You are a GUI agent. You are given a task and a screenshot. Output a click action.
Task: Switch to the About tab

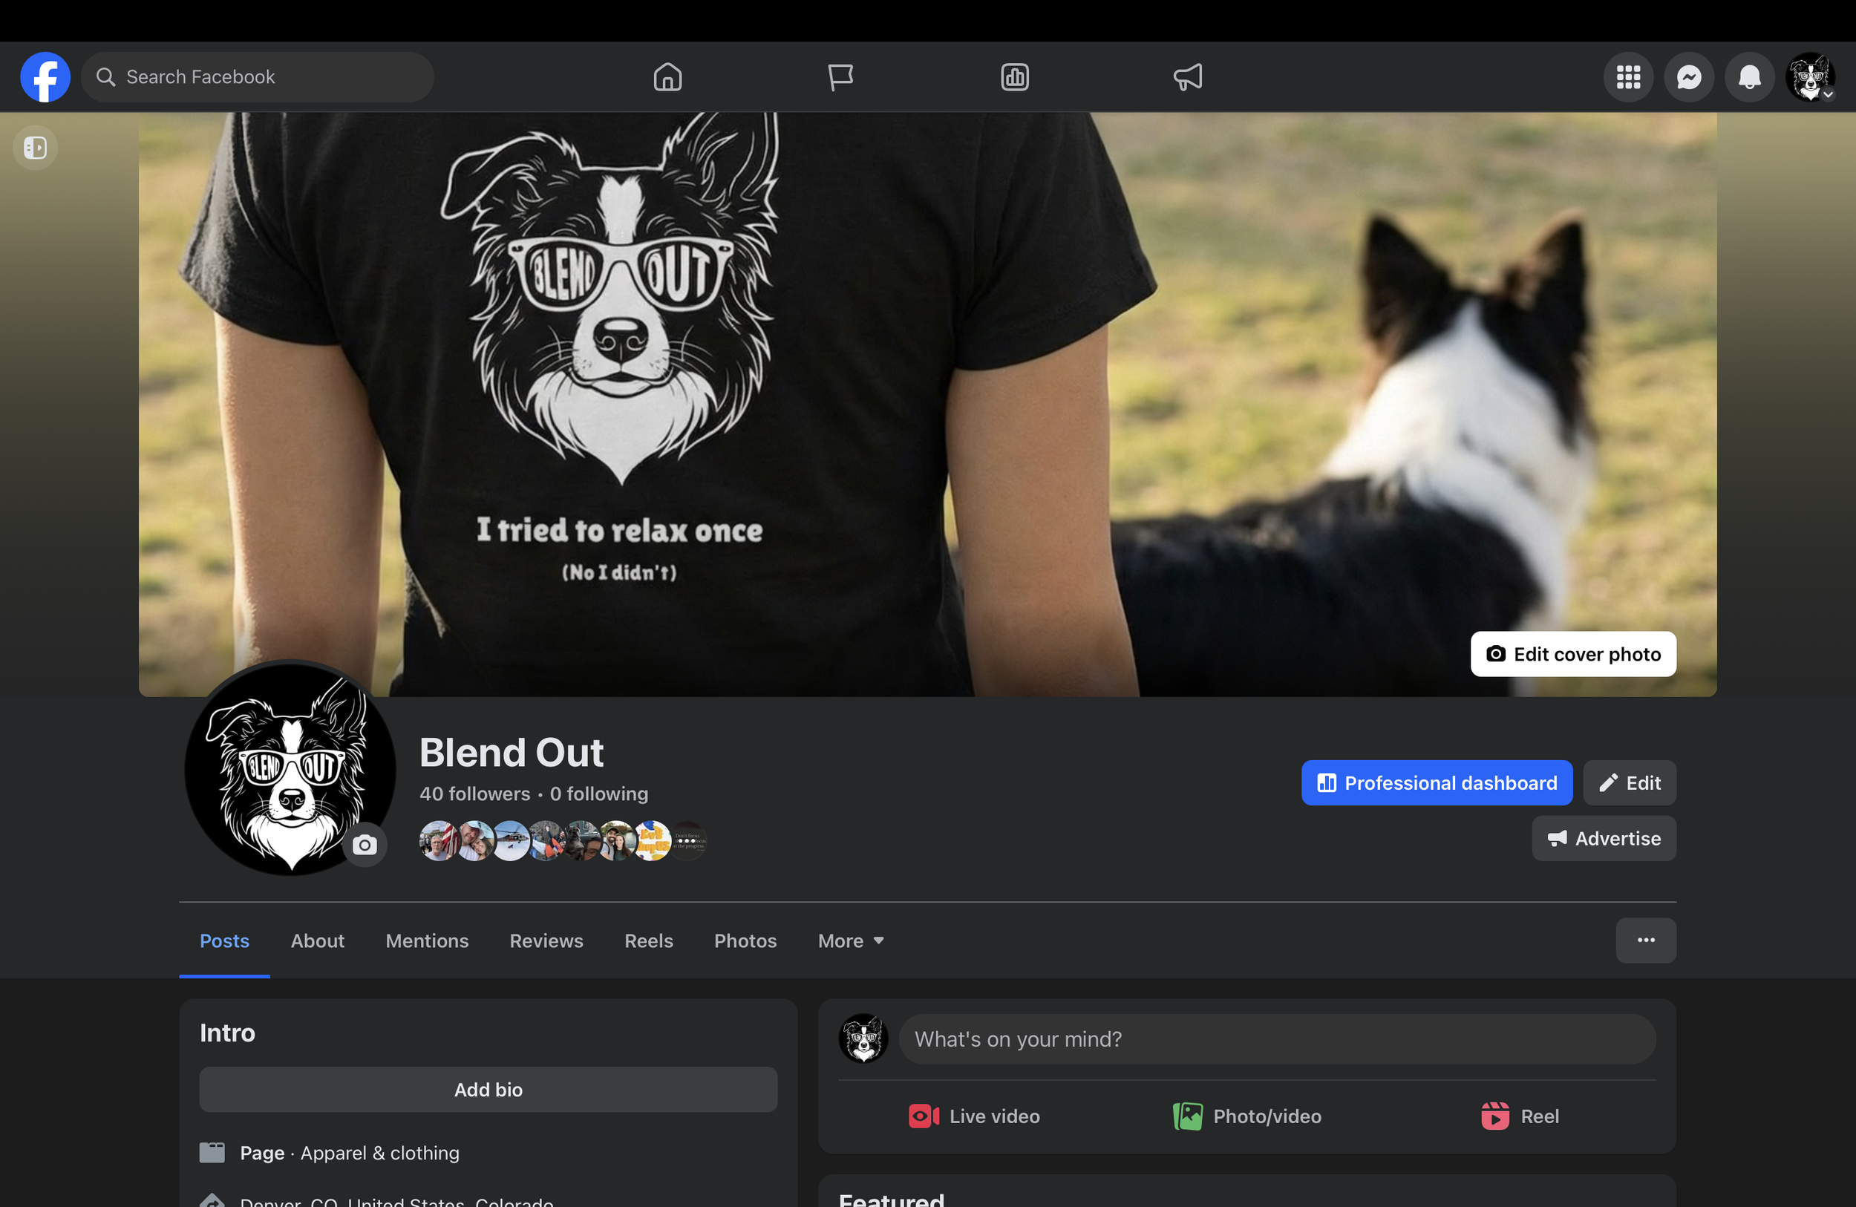(x=318, y=941)
